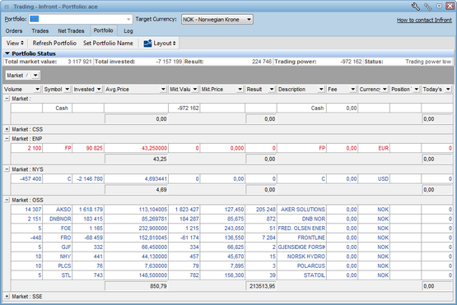457x305 pixels.
Task: Select the FRO symbol cell
Action: coord(57,238)
